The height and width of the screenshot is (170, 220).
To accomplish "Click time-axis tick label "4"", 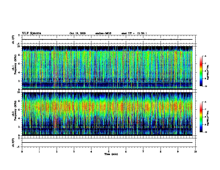I will point(91,152).
